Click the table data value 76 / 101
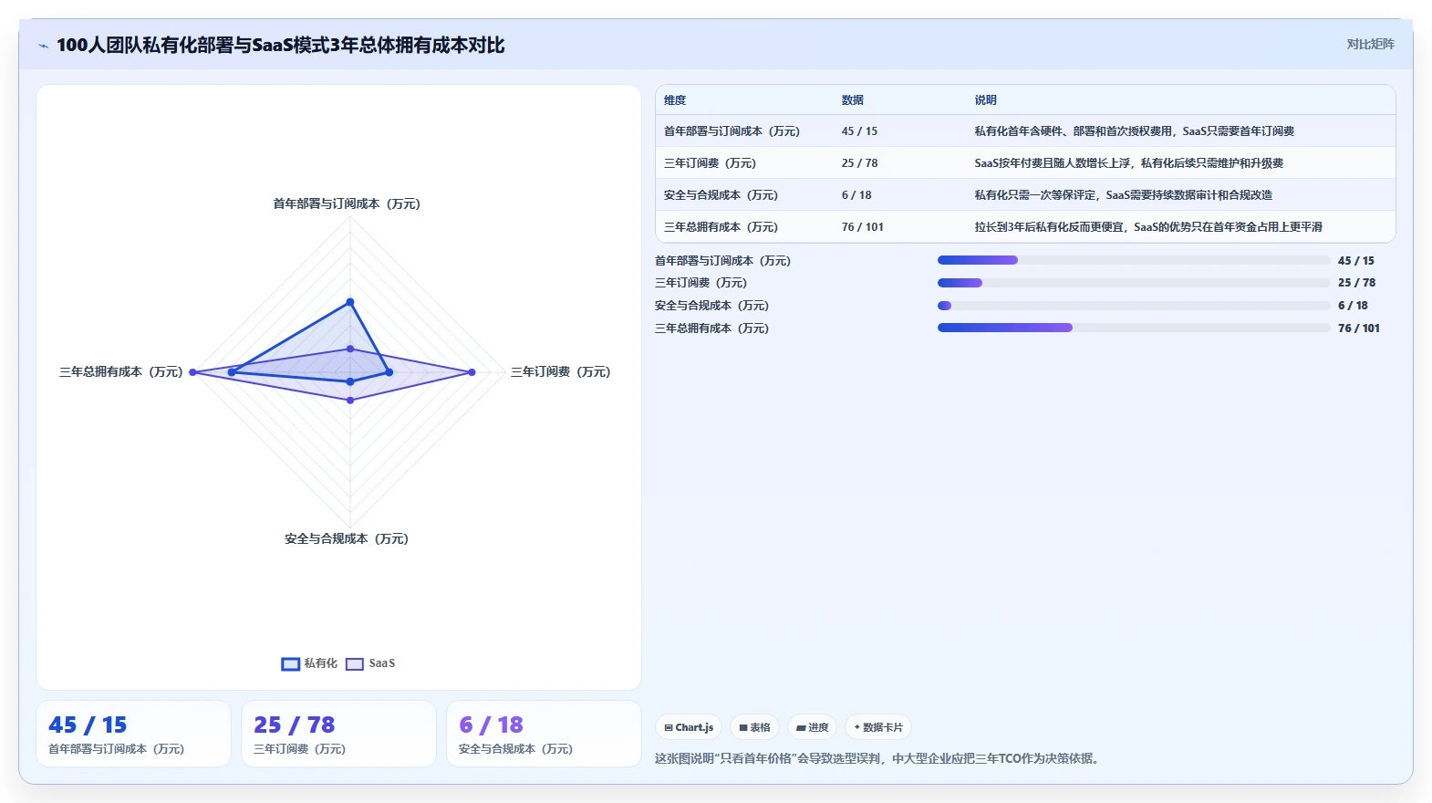 click(x=863, y=227)
